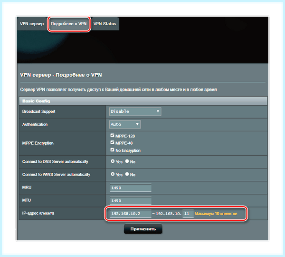
Task: Open the VPN Status tab
Action: click(x=105, y=24)
